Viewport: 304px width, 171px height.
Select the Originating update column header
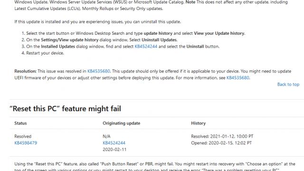(x=122, y=123)
